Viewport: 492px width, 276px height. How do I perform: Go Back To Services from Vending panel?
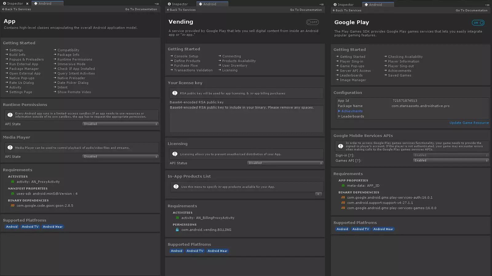(181, 10)
